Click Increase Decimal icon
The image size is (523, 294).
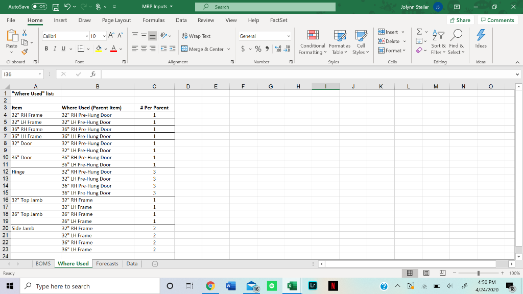tap(278, 49)
